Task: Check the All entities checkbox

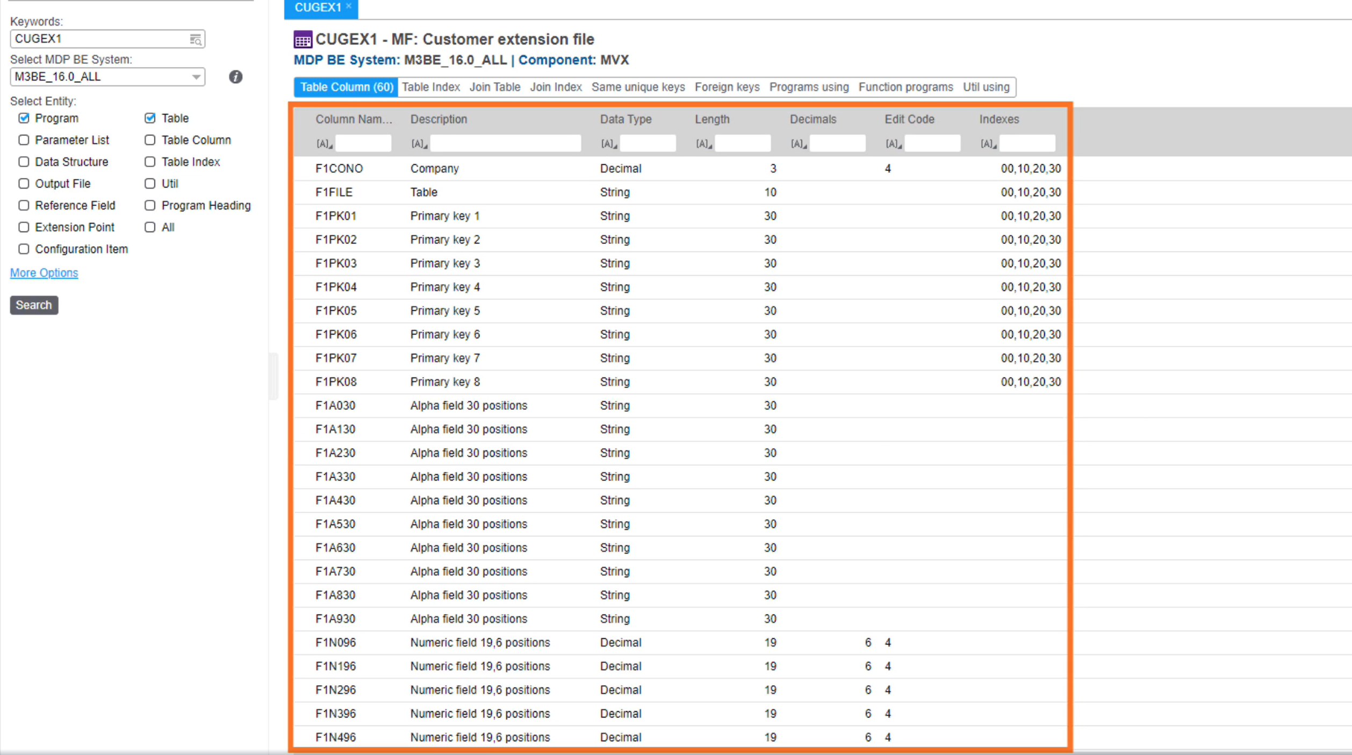Action: coord(150,227)
